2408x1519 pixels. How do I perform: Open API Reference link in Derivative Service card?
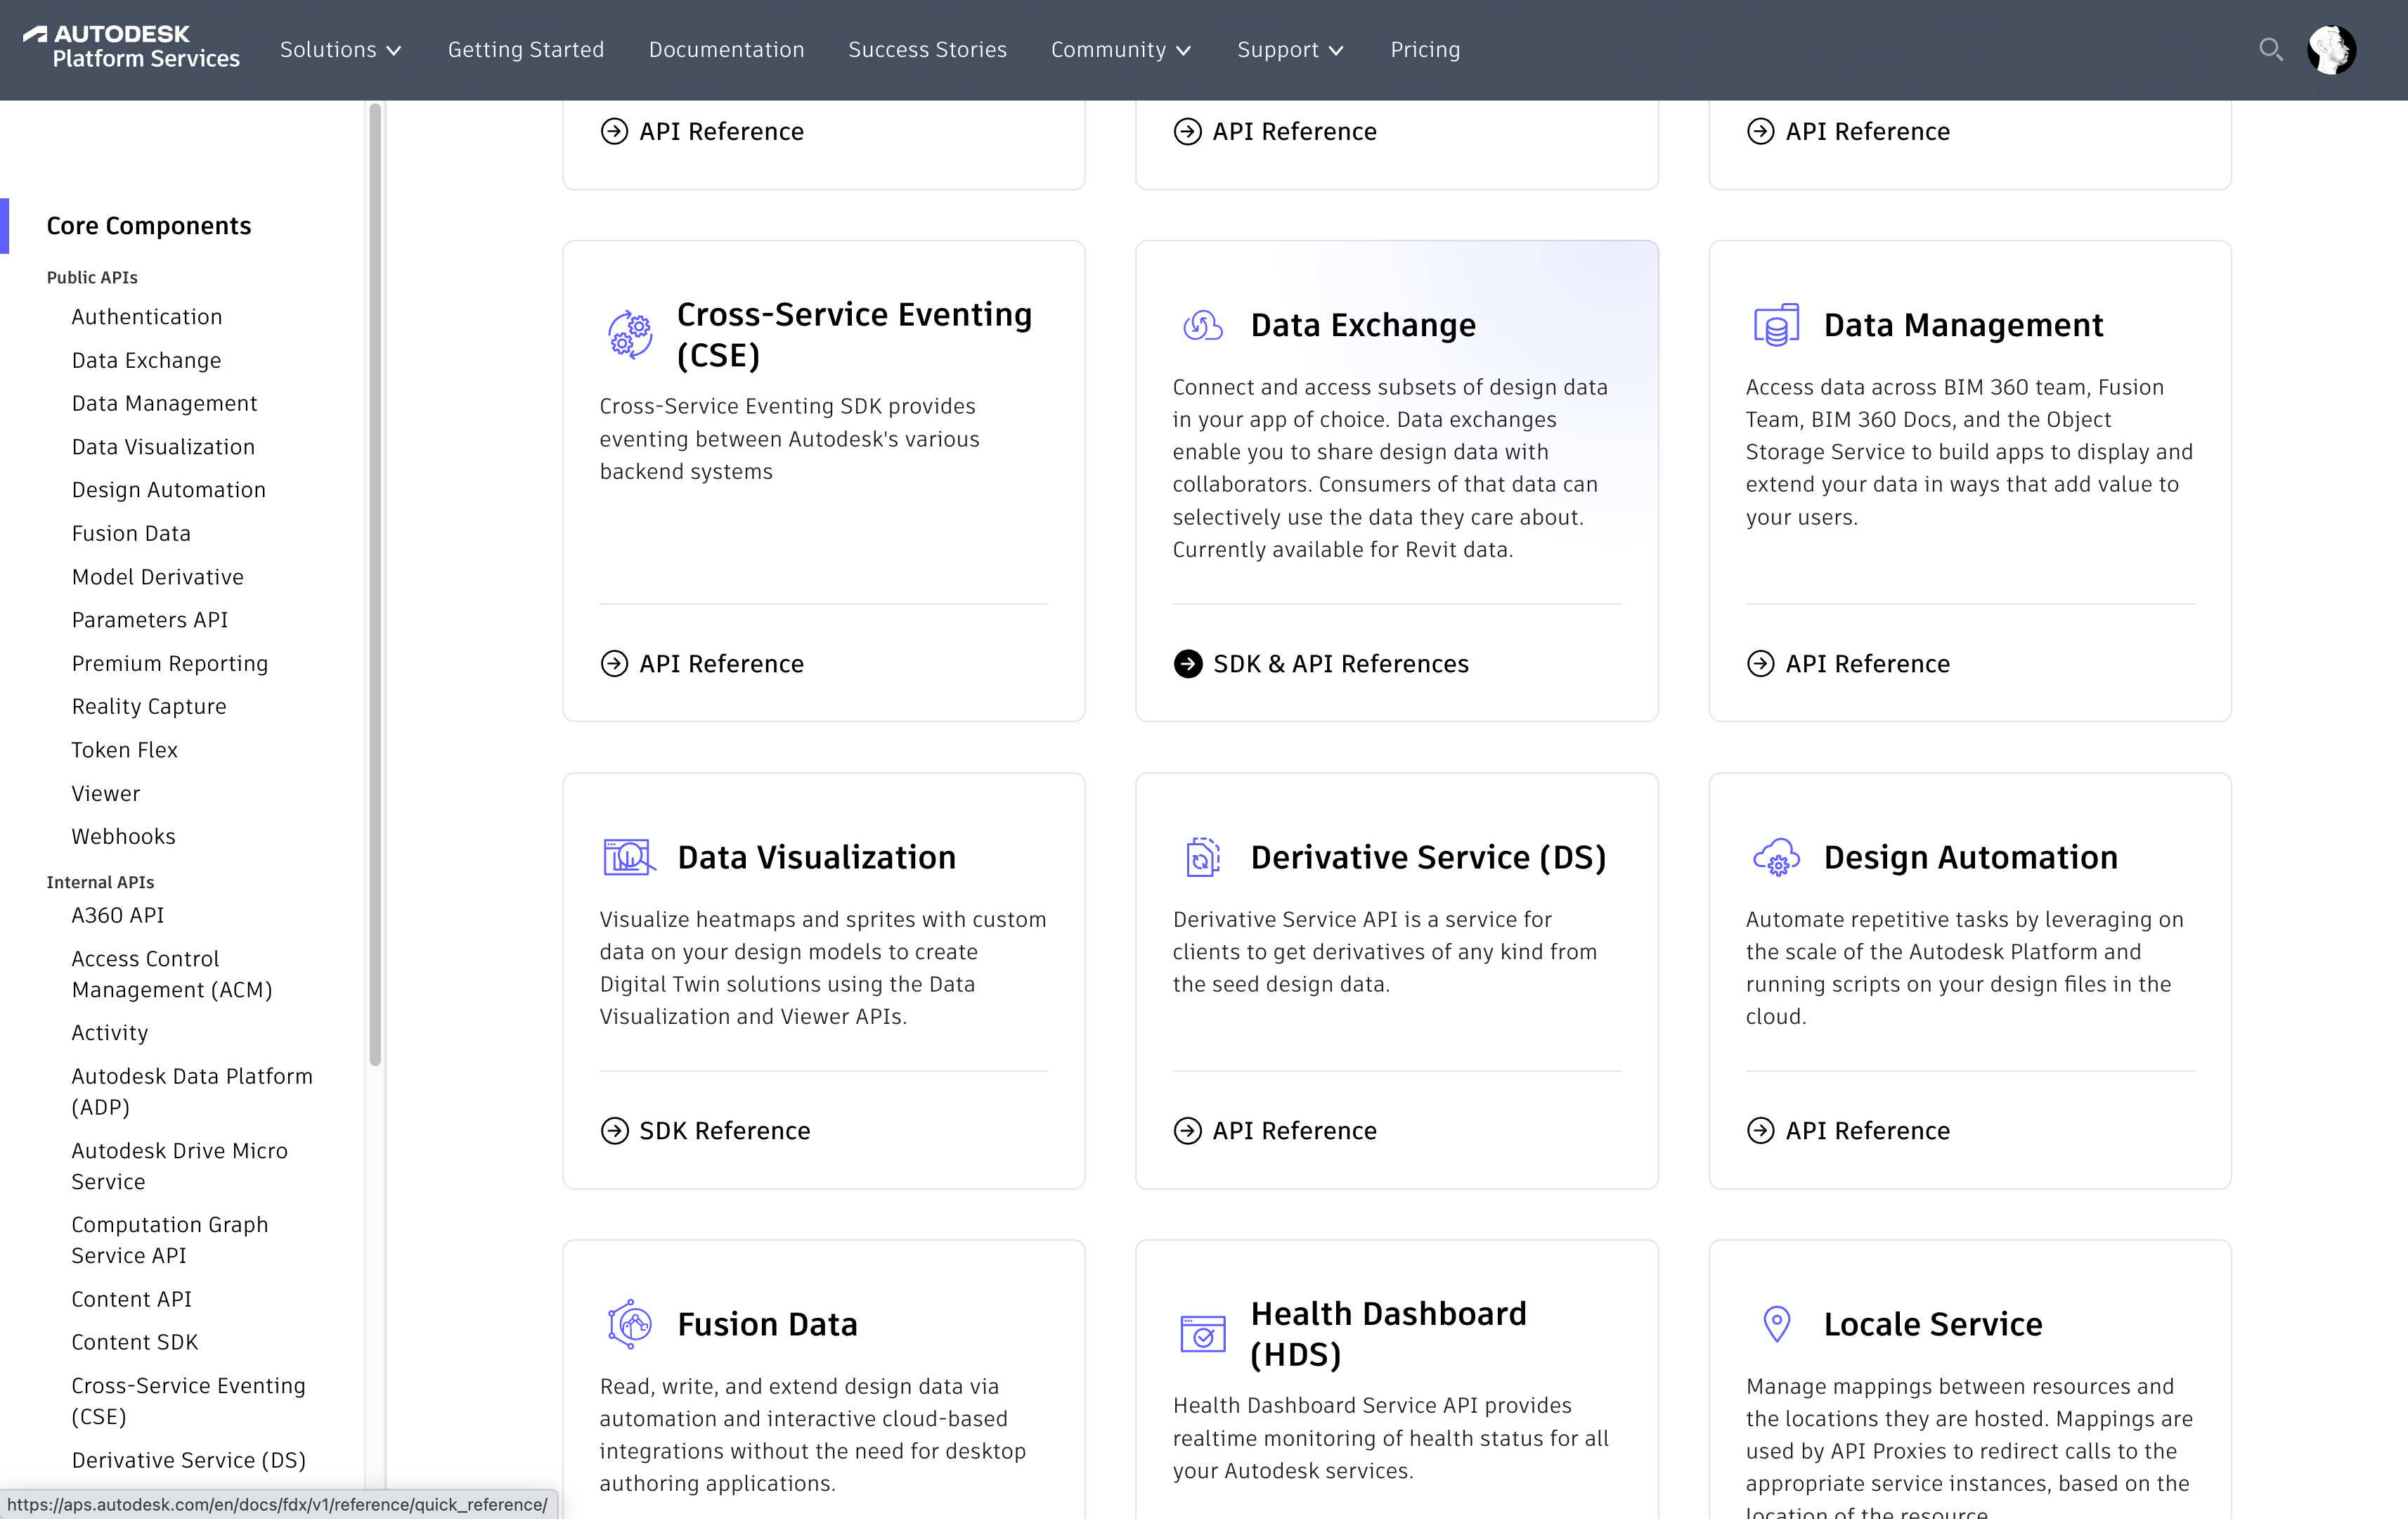1294,1131
